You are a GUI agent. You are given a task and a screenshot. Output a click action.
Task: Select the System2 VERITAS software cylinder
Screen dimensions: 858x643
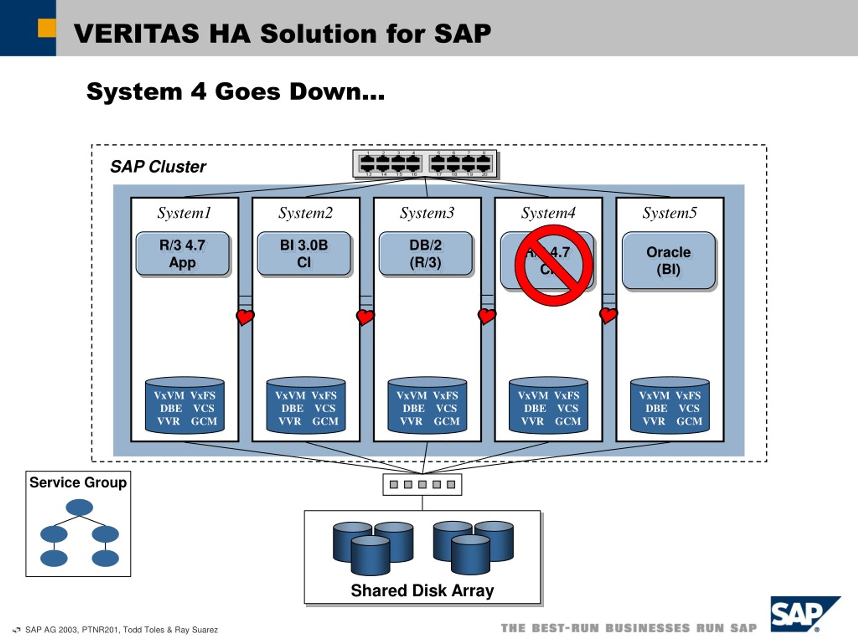click(x=306, y=405)
